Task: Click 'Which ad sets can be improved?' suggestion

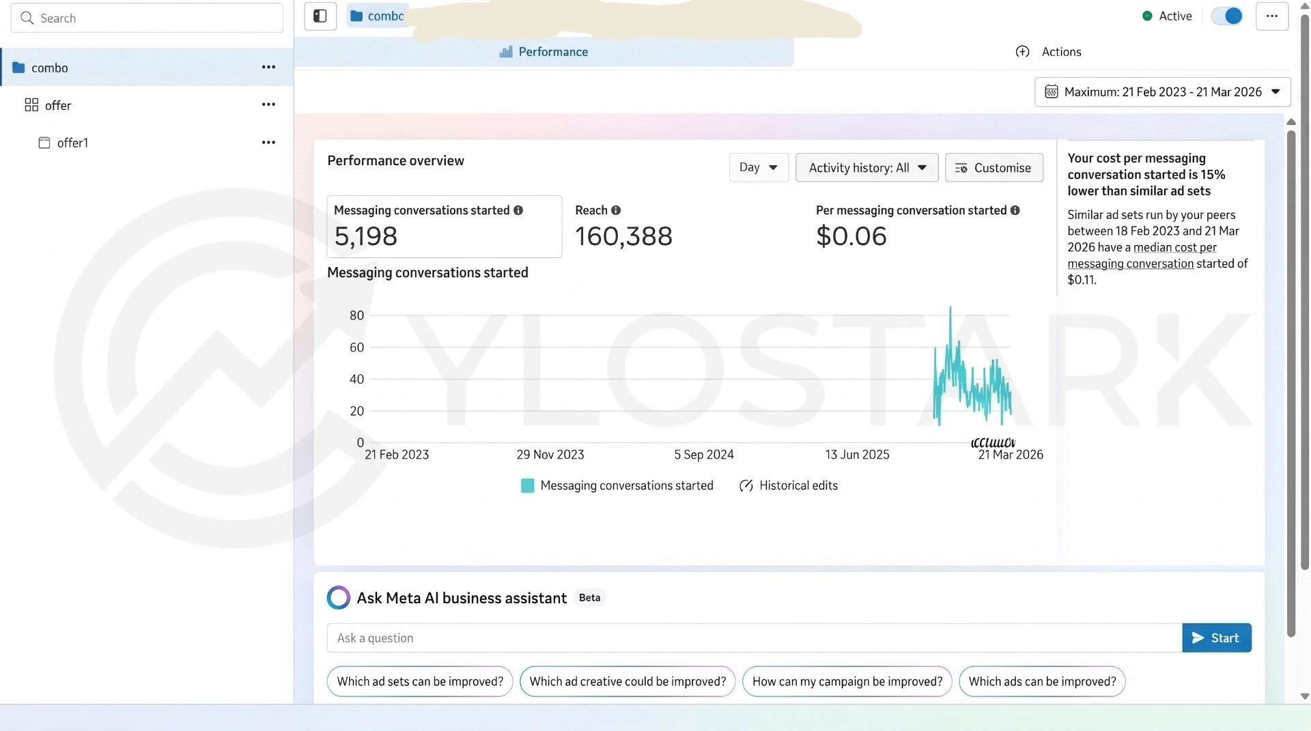Action: (420, 681)
